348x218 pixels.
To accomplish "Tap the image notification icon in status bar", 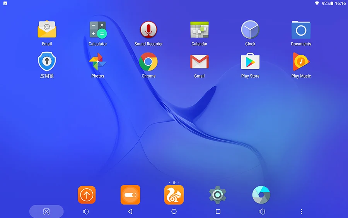I will click(x=5, y=3).
